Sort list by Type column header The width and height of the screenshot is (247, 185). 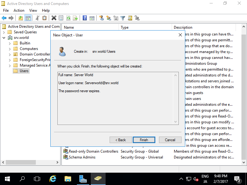click(x=145, y=27)
